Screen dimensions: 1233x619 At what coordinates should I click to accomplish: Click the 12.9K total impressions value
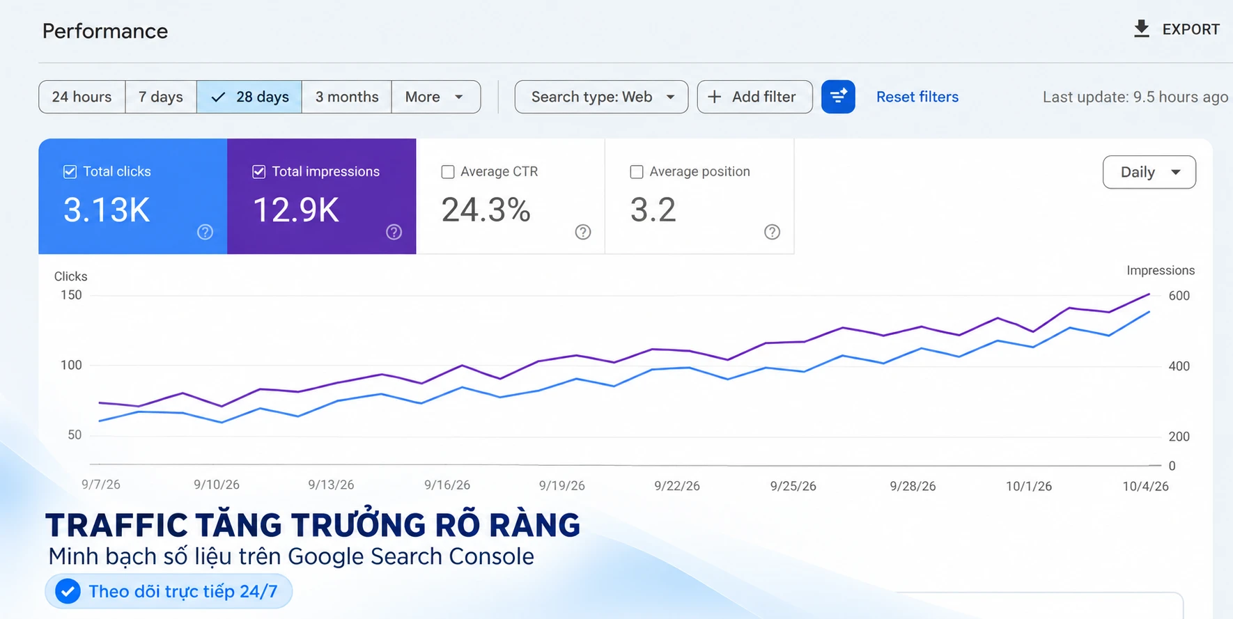tap(296, 210)
